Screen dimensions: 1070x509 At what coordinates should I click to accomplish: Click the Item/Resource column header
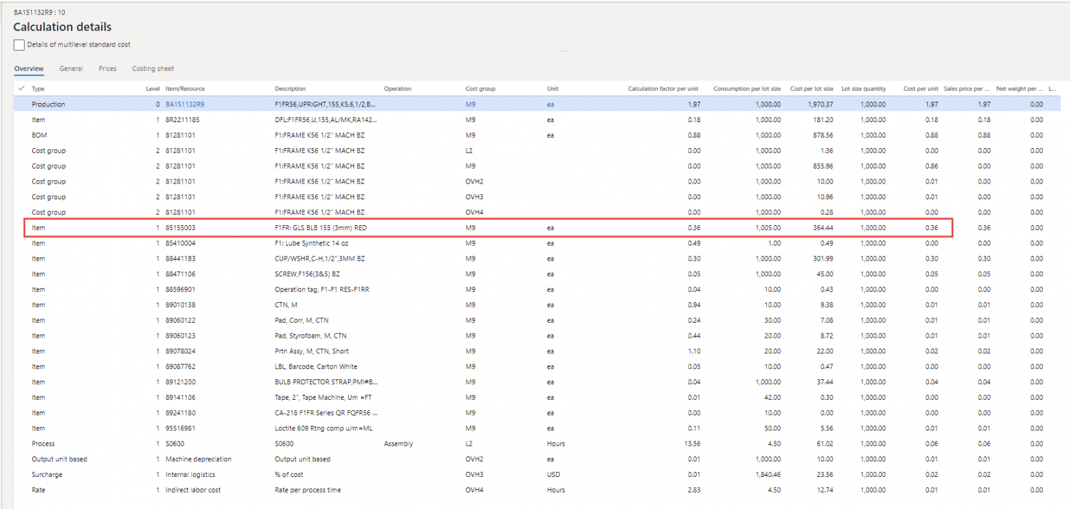coord(185,89)
